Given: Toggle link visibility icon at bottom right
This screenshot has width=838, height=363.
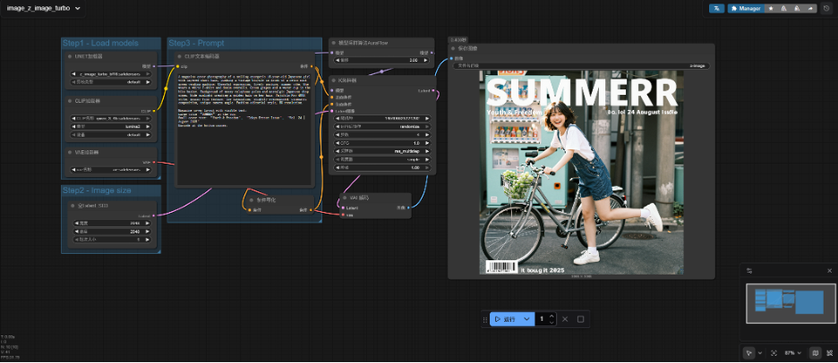Looking at the screenshot, I should click(x=828, y=353).
